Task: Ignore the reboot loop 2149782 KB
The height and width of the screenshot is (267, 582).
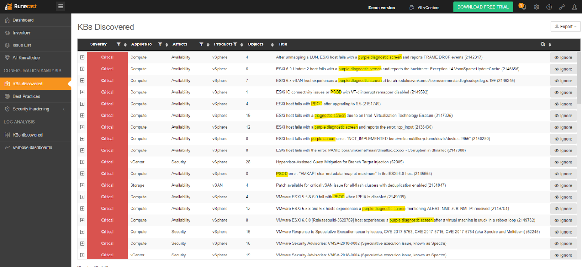Action: pyautogui.click(x=563, y=220)
